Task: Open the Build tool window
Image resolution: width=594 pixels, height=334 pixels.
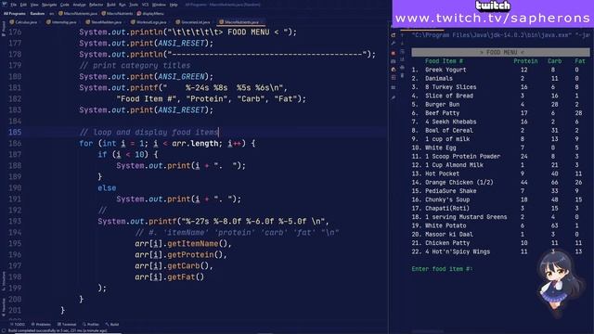Action: pos(112,325)
